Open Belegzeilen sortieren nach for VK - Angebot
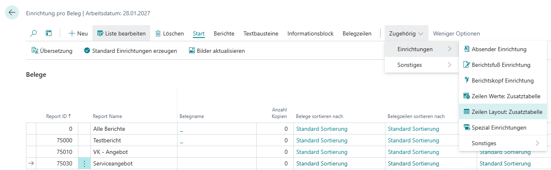This screenshot has width=551, height=170. 414,152
